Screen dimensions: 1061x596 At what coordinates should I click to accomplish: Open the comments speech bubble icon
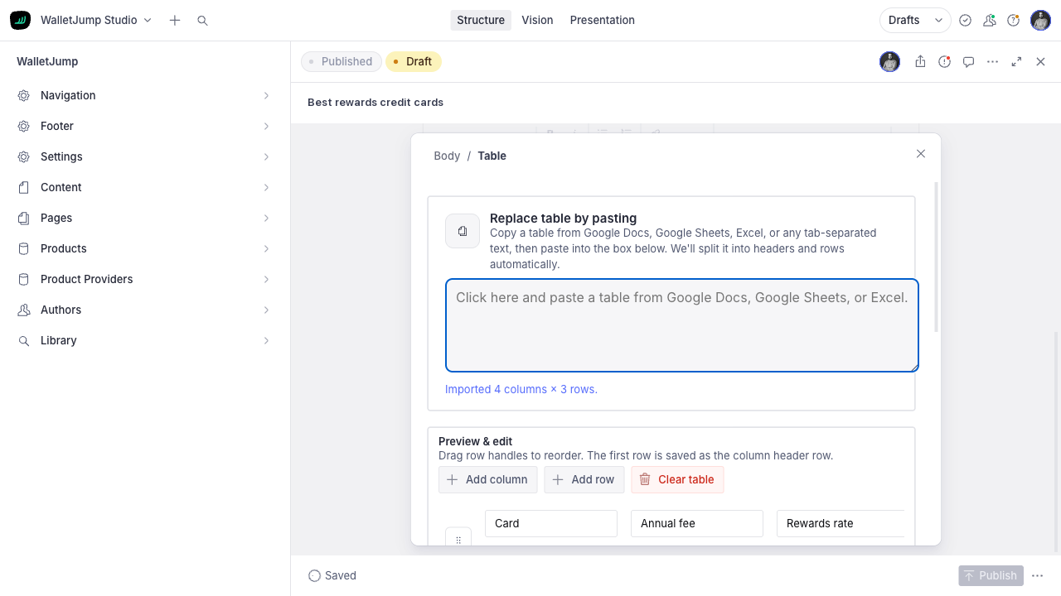(968, 61)
